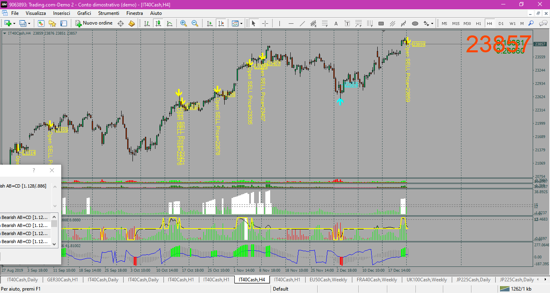Show the Navigator panel (star folder icon)

52,23
